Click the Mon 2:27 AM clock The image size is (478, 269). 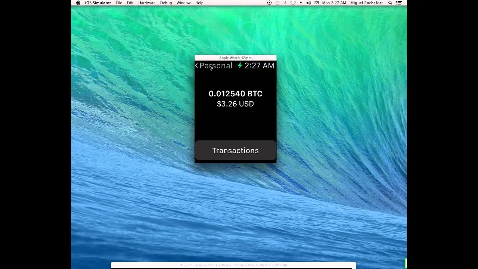[334, 3]
